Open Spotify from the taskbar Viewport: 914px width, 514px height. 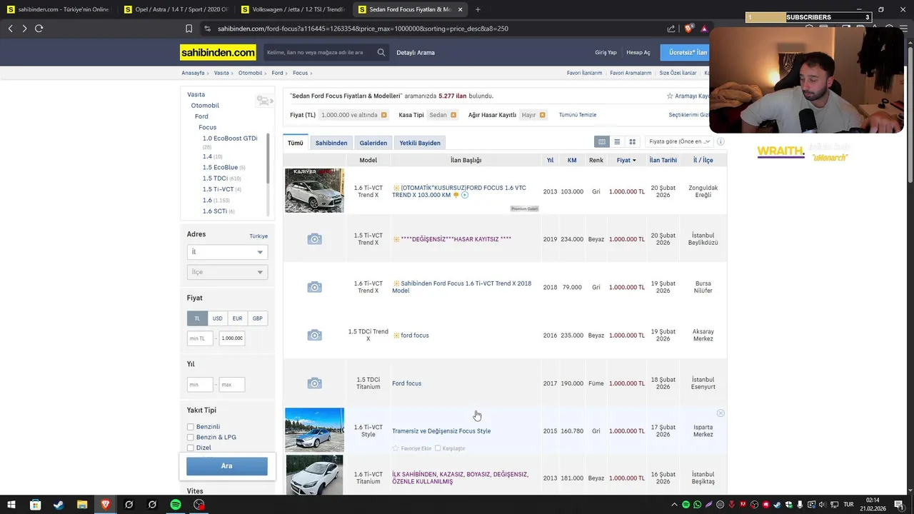point(176,505)
